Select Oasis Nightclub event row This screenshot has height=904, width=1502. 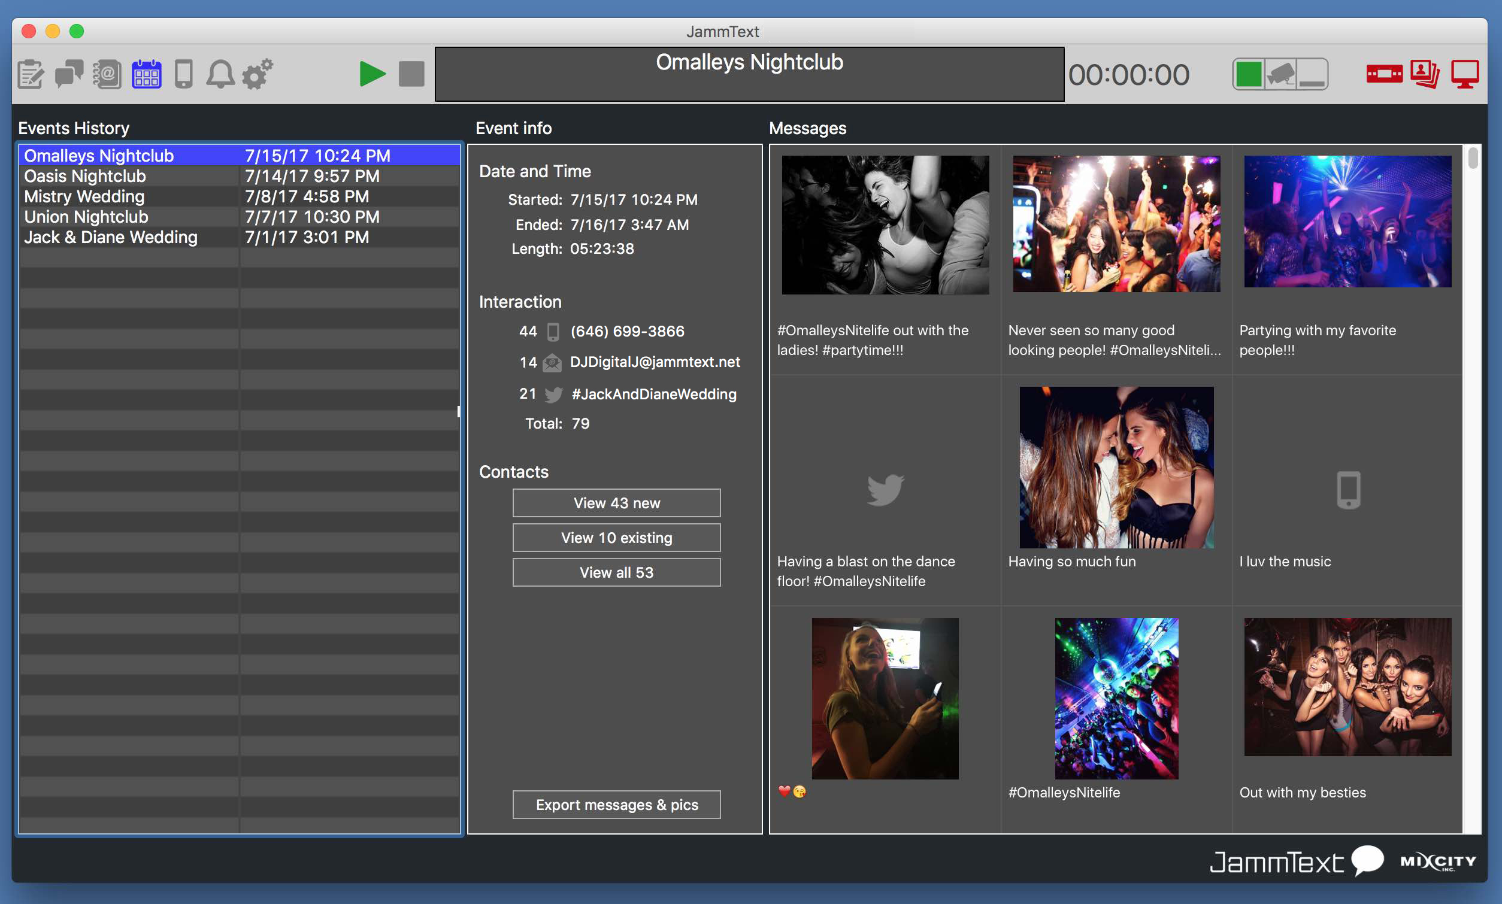click(x=240, y=176)
